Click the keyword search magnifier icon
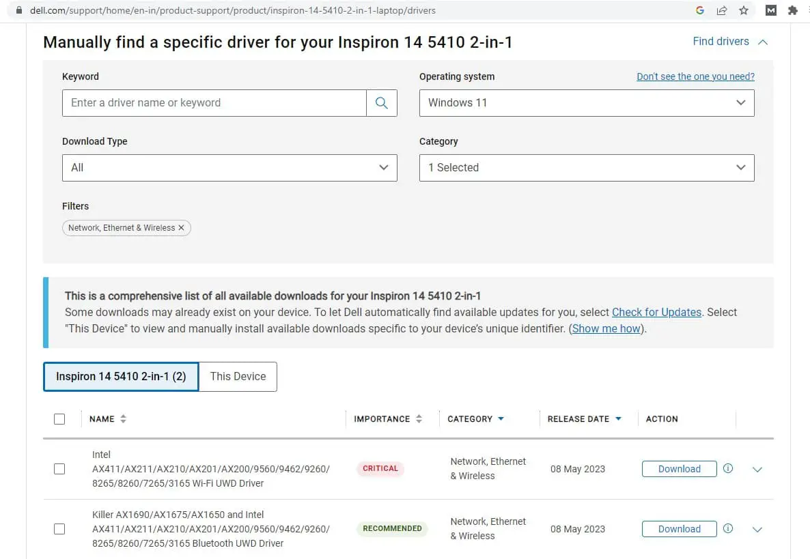810x559 pixels. coord(382,103)
